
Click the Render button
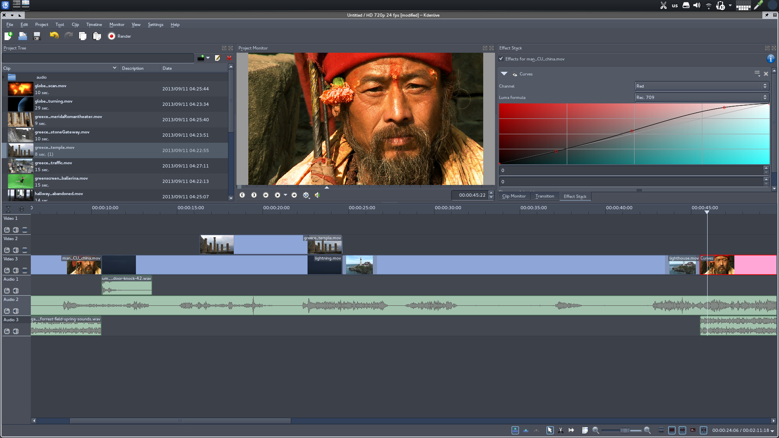point(119,36)
